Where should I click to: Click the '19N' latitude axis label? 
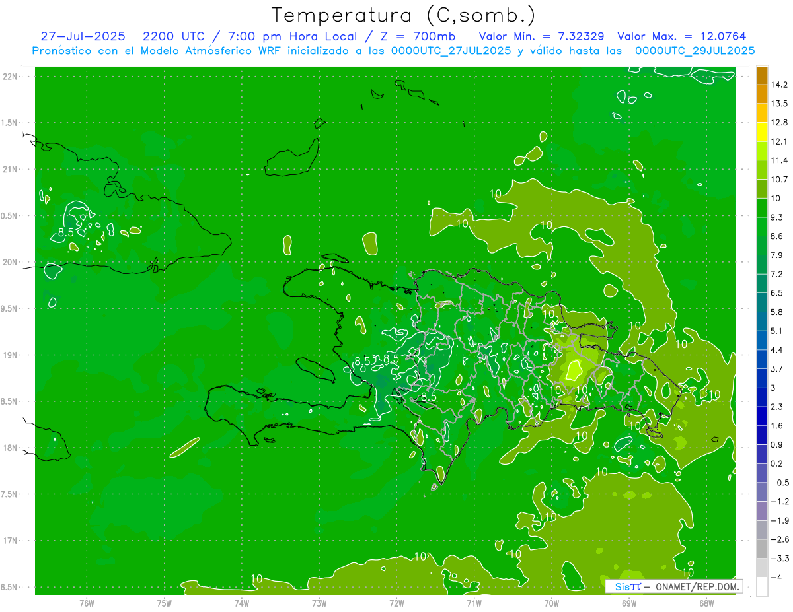[x=11, y=355]
